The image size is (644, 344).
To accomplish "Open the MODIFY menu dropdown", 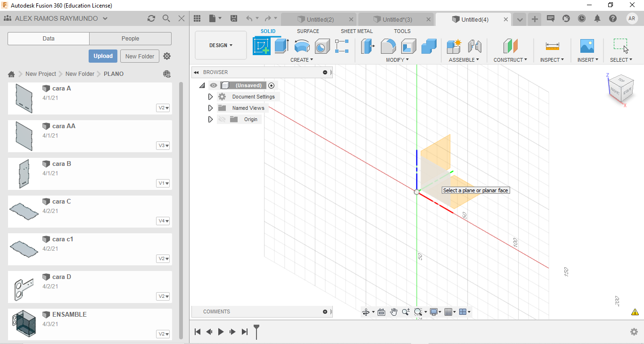I will click(397, 60).
